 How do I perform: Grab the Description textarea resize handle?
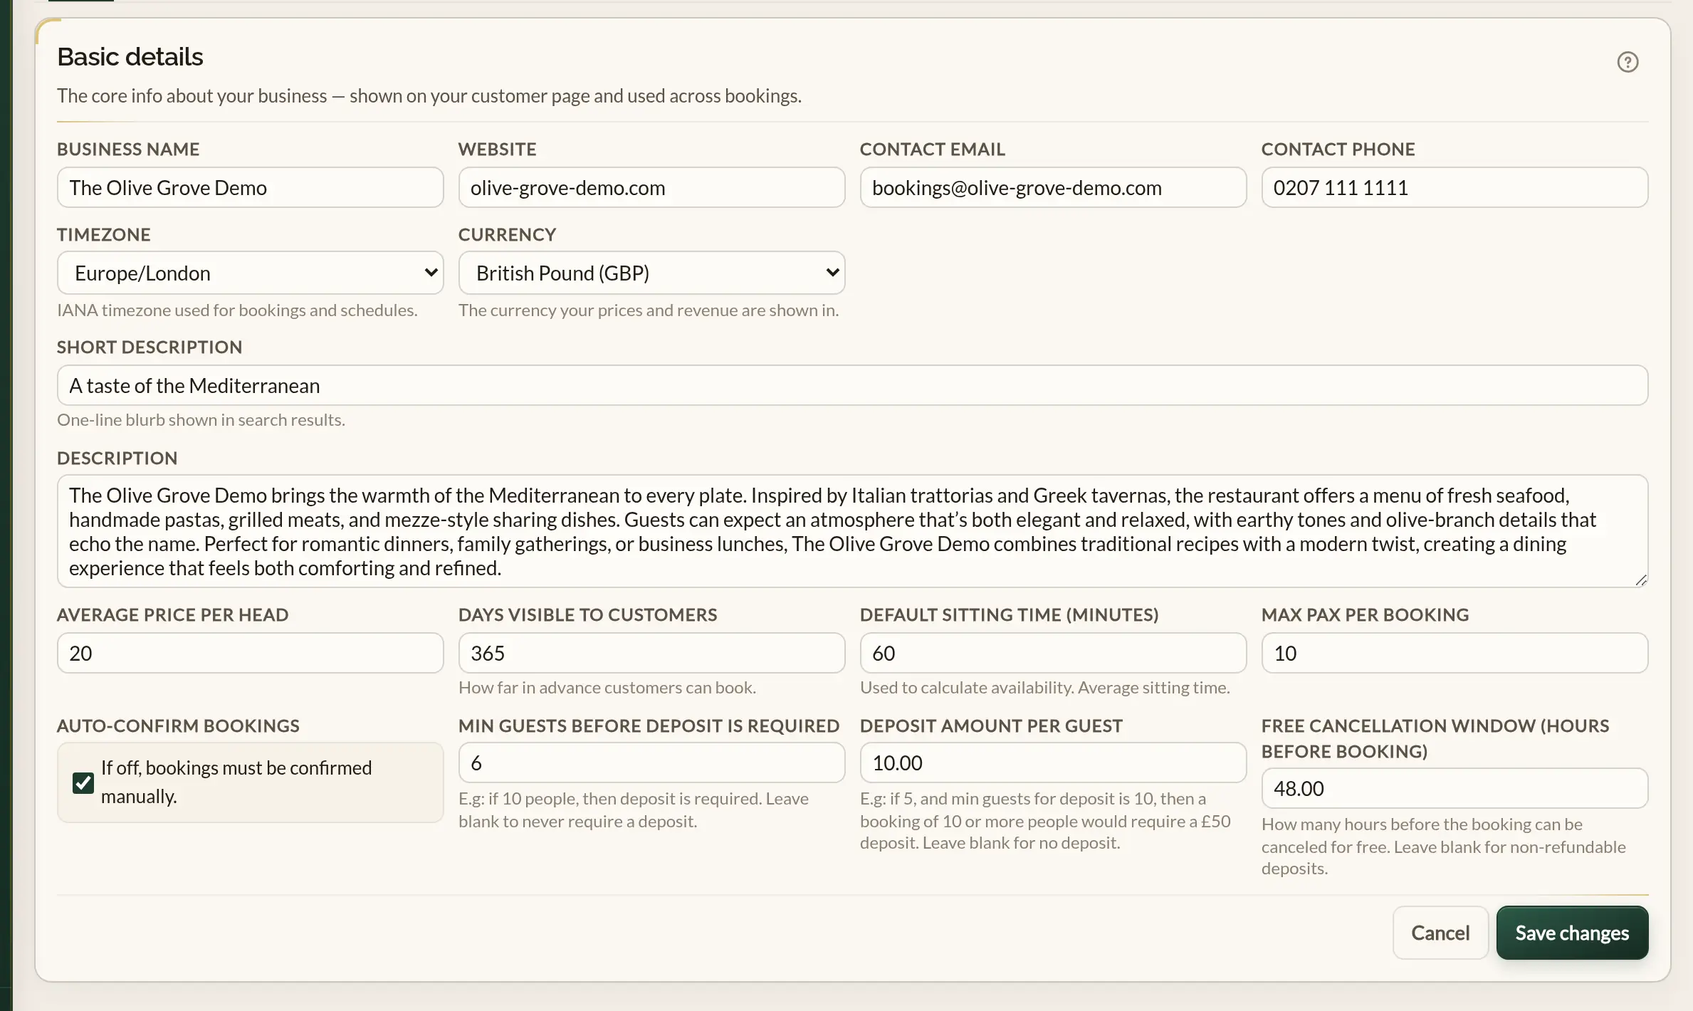[x=1641, y=580]
